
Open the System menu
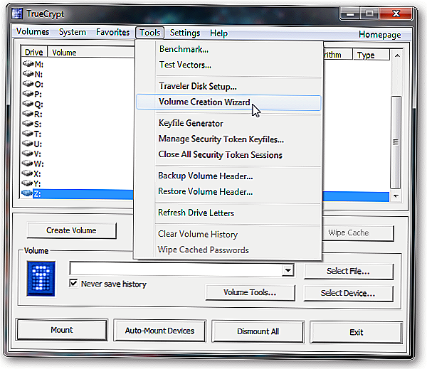coord(73,32)
